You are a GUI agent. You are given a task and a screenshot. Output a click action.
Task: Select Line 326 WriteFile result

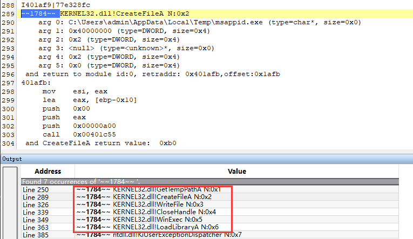pos(210,204)
